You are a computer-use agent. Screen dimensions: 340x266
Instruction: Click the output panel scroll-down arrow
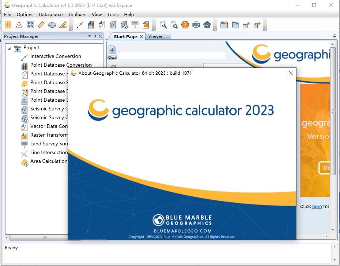pos(335,260)
